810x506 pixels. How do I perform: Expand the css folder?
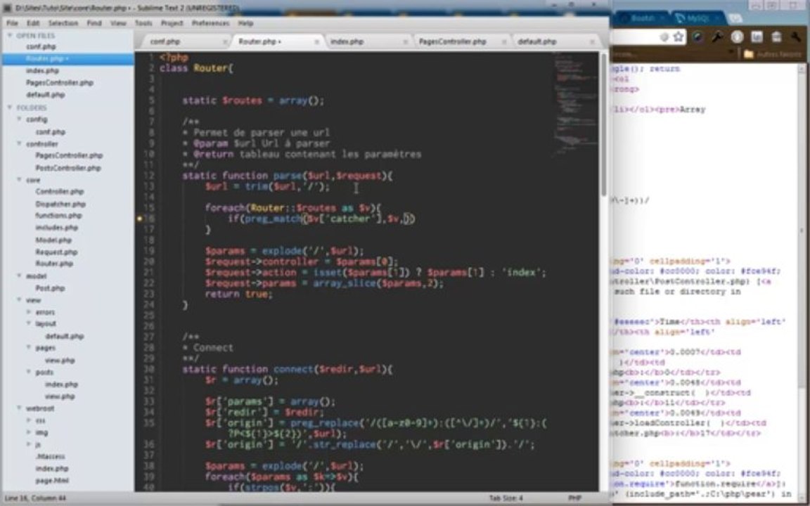(x=29, y=420)
